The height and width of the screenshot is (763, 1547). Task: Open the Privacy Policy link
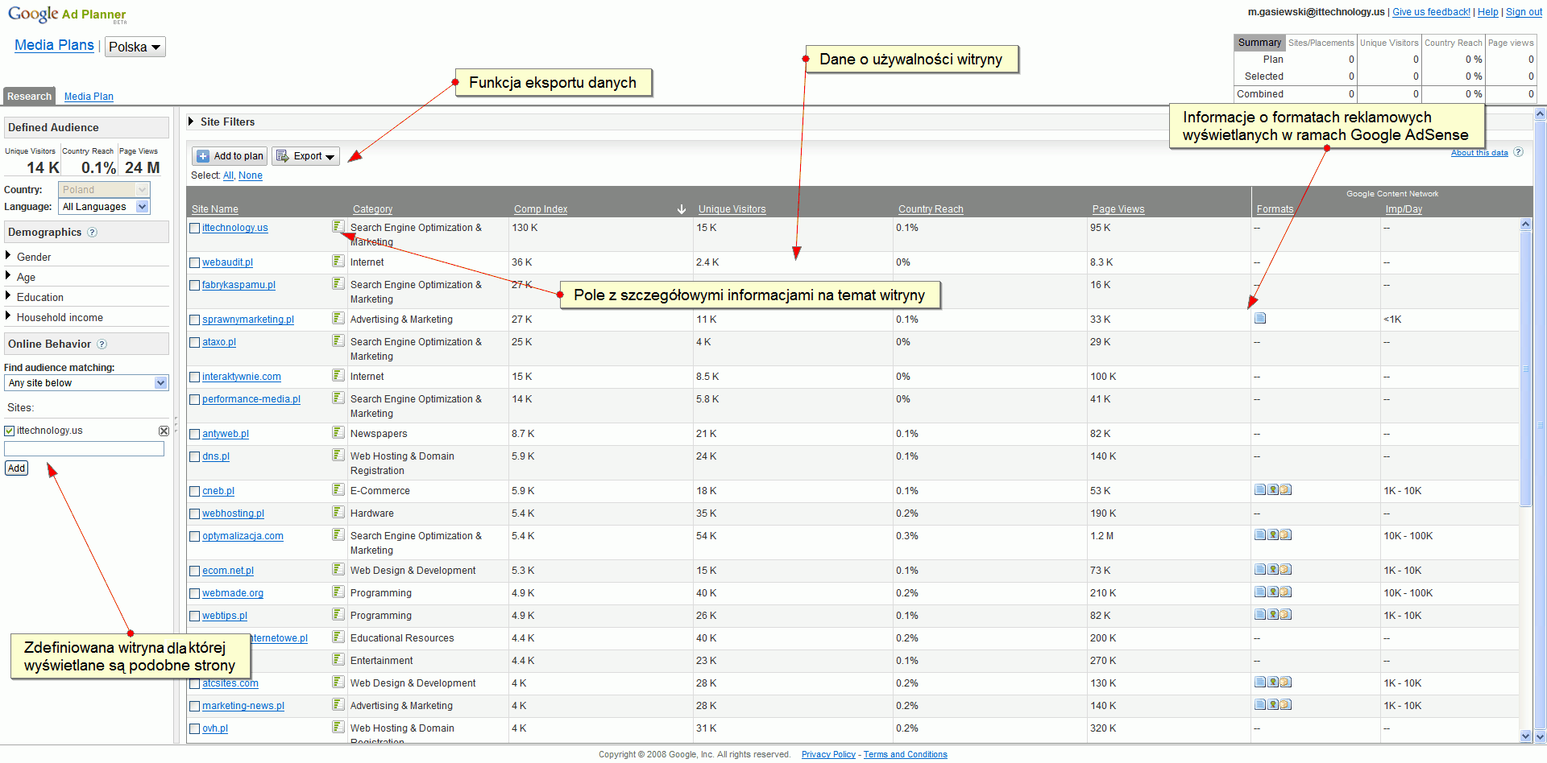pos(828,754)
